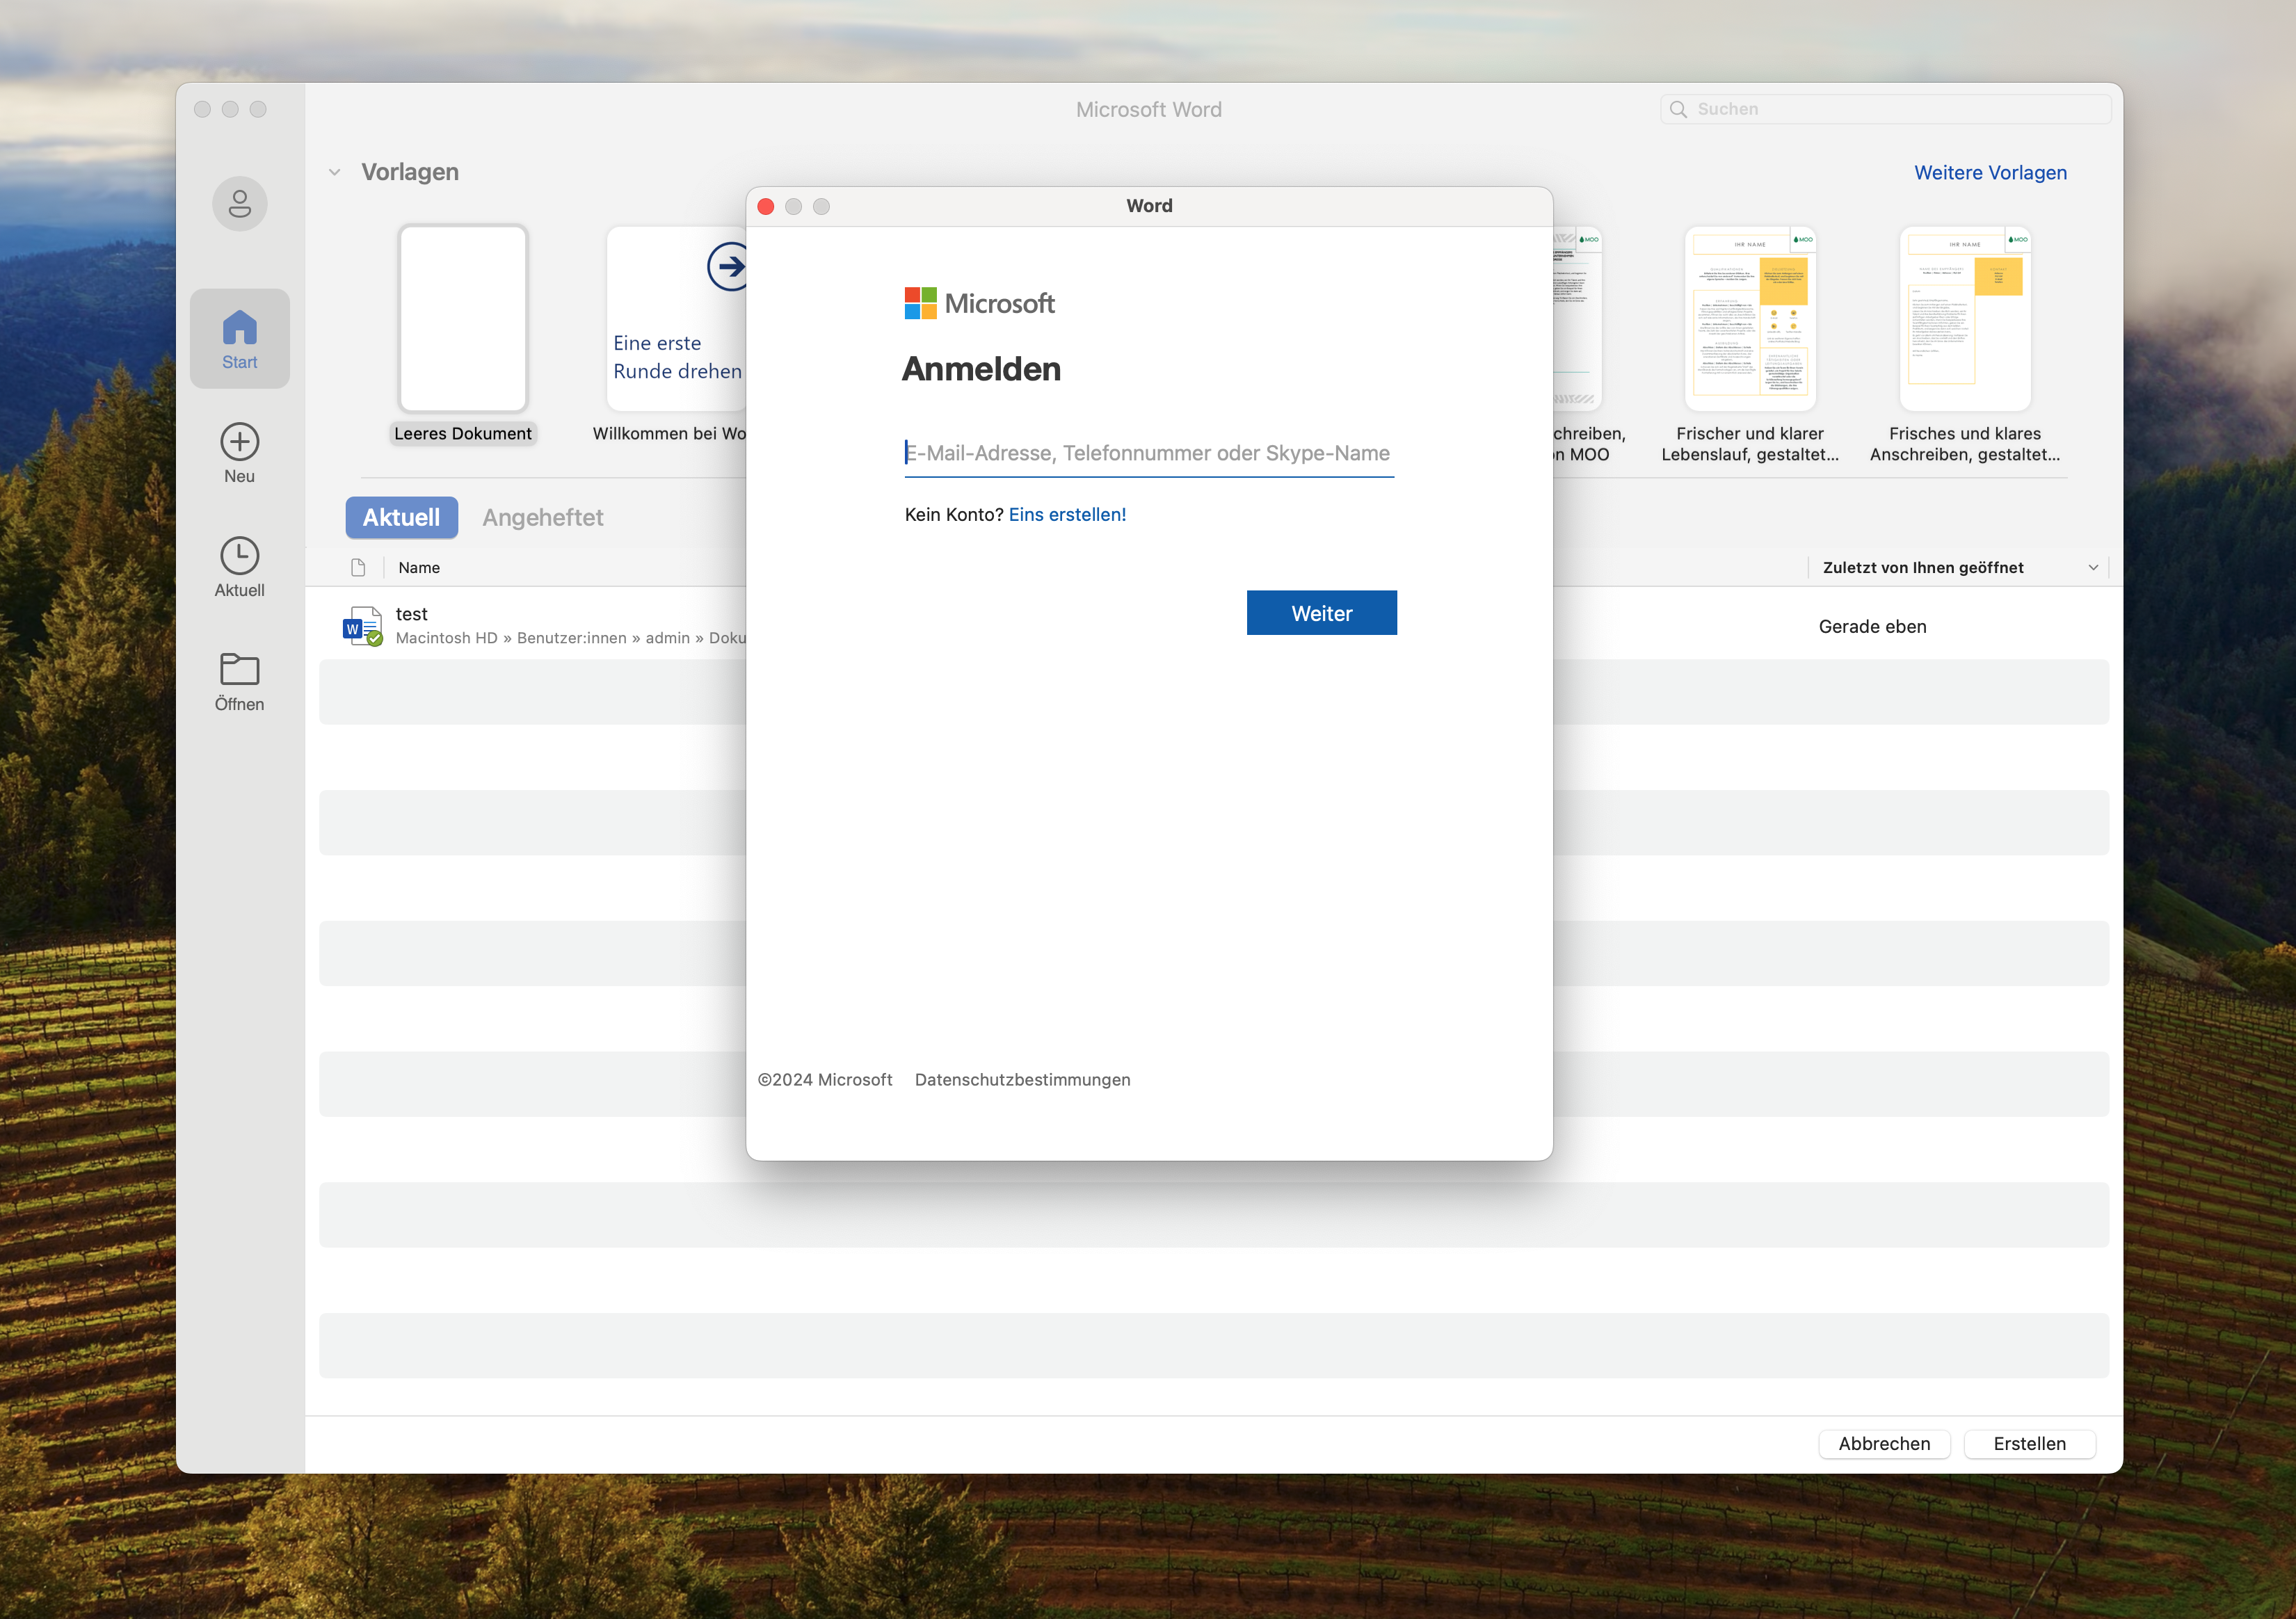
Task: Select the Leeres Dokument template thumbnail
Action: tap(463, 319)
